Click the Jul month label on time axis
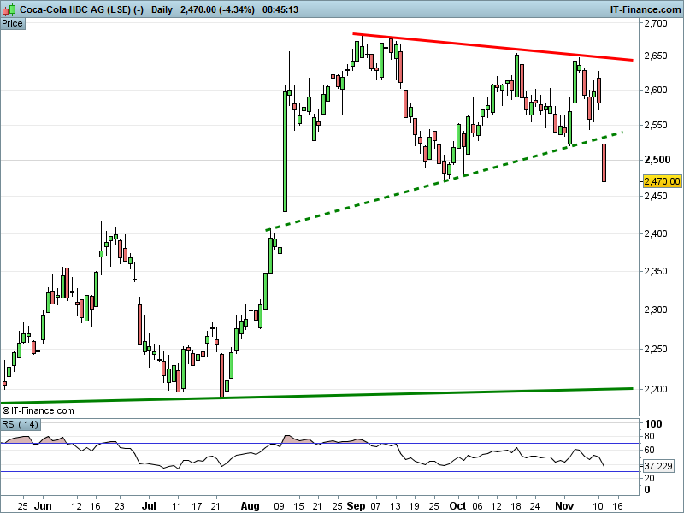 [x=149, y=506]
